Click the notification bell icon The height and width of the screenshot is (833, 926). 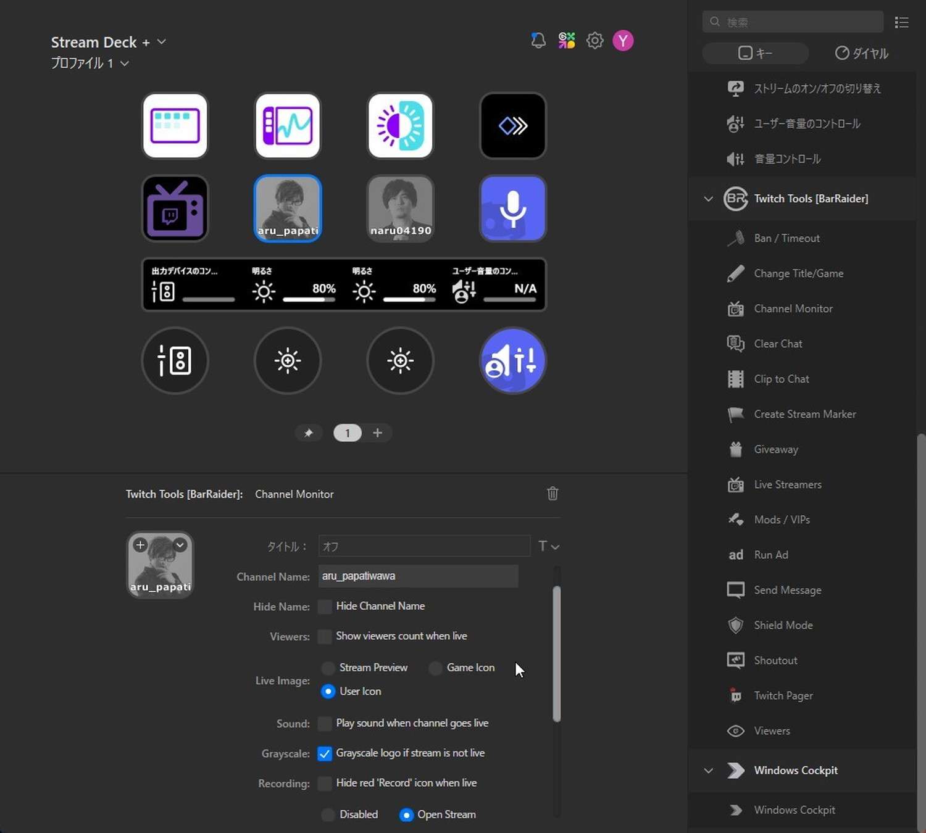pos(538,41)
